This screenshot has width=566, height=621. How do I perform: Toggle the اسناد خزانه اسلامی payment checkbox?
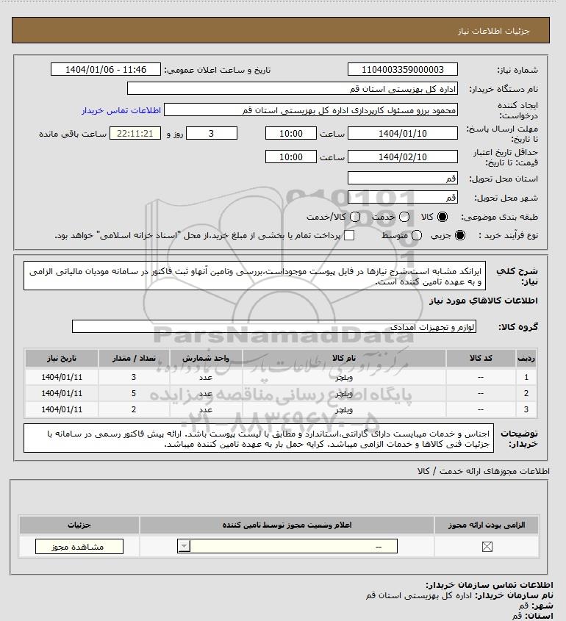[x=349, y=235]
